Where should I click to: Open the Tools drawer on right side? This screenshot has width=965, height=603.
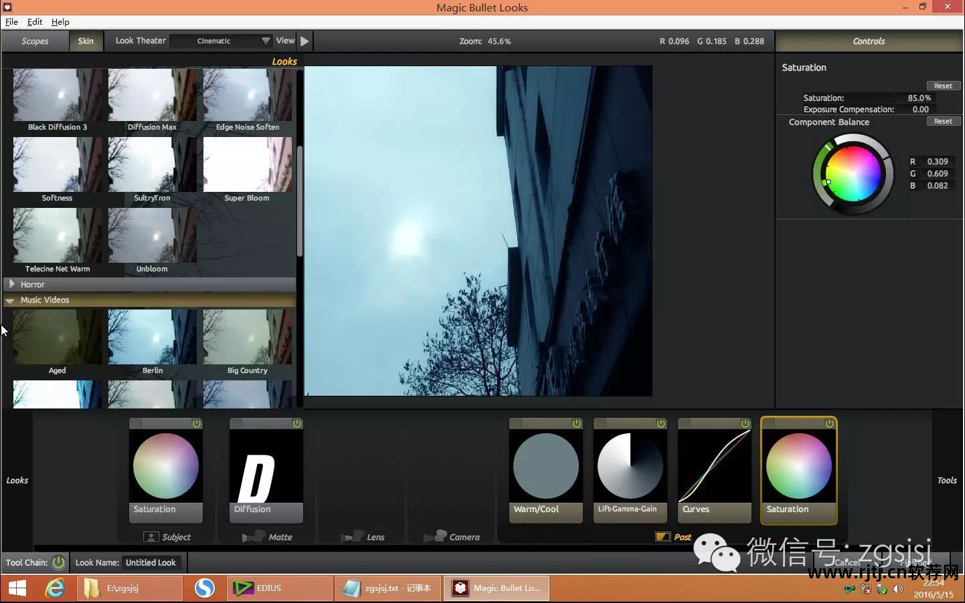pyautogui.click(x=947, y=480)
